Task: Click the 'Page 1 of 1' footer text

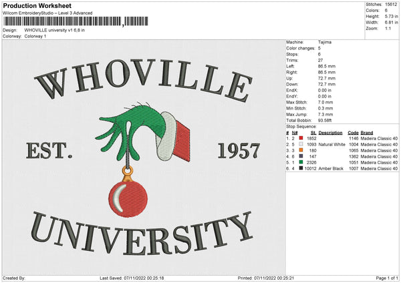Action: pos(387,278)
